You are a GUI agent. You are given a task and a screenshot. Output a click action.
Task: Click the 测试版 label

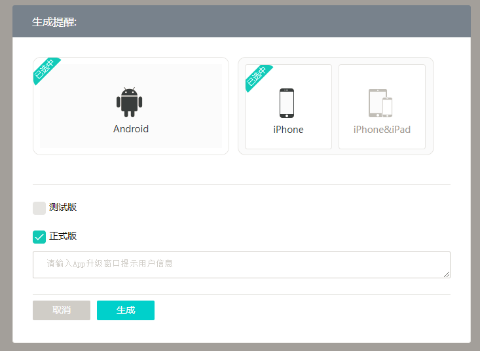coord(63,208)
